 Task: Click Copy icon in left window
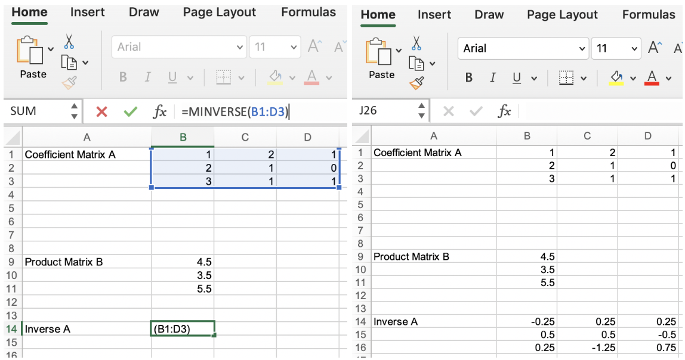[69, 63]
